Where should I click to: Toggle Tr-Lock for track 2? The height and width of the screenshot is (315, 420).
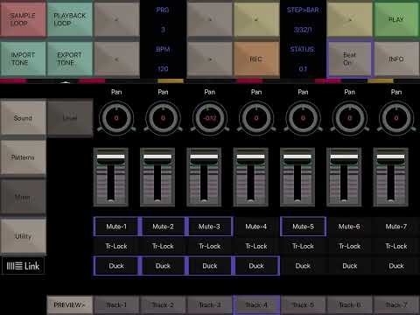(163, 246)
